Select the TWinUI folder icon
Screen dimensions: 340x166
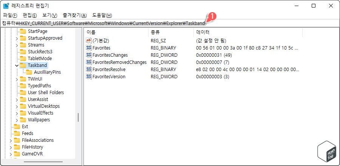(23, 79)
